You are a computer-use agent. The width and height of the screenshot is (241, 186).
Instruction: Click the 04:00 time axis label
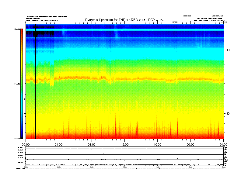(x=58, y=144)
